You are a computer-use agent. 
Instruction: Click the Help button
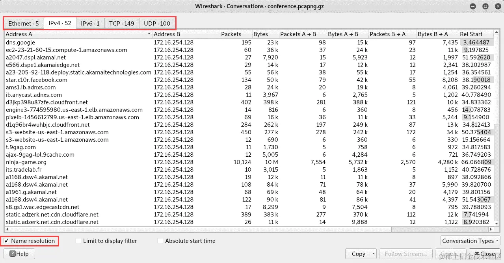click(x=19, y=254)
